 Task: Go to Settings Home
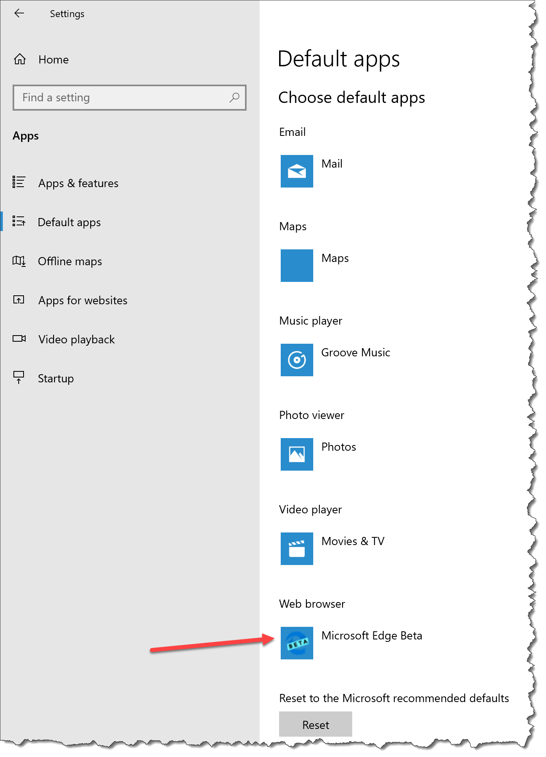click(54, 60)
